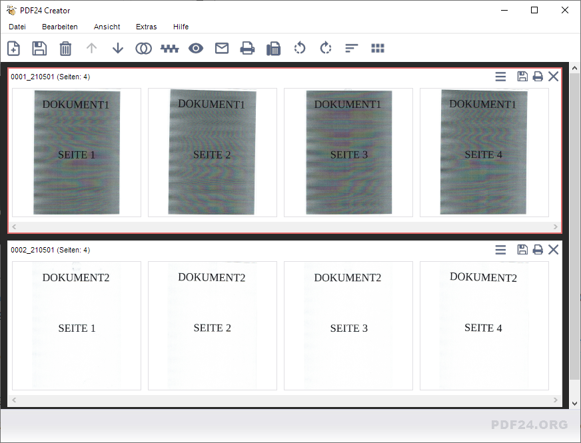Toggle the grid view toolbar icon

(378, 48)
